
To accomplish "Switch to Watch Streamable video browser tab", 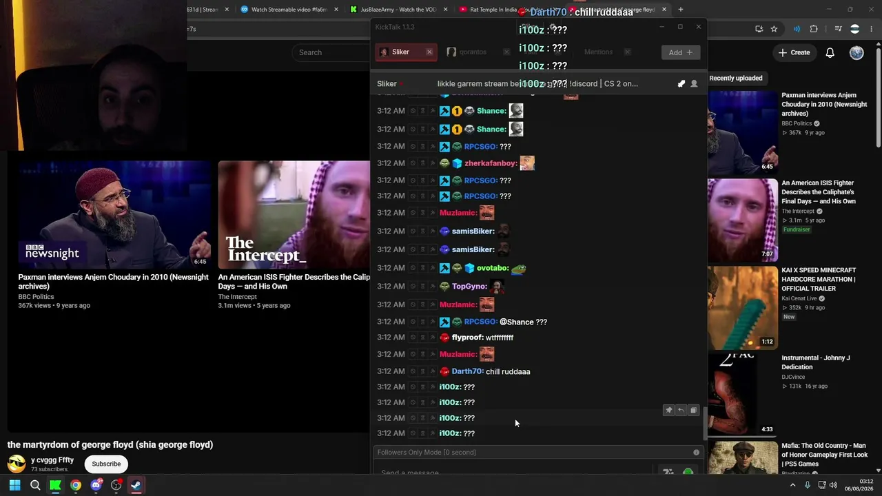I will pyautogui.click(x=289, y=10).
